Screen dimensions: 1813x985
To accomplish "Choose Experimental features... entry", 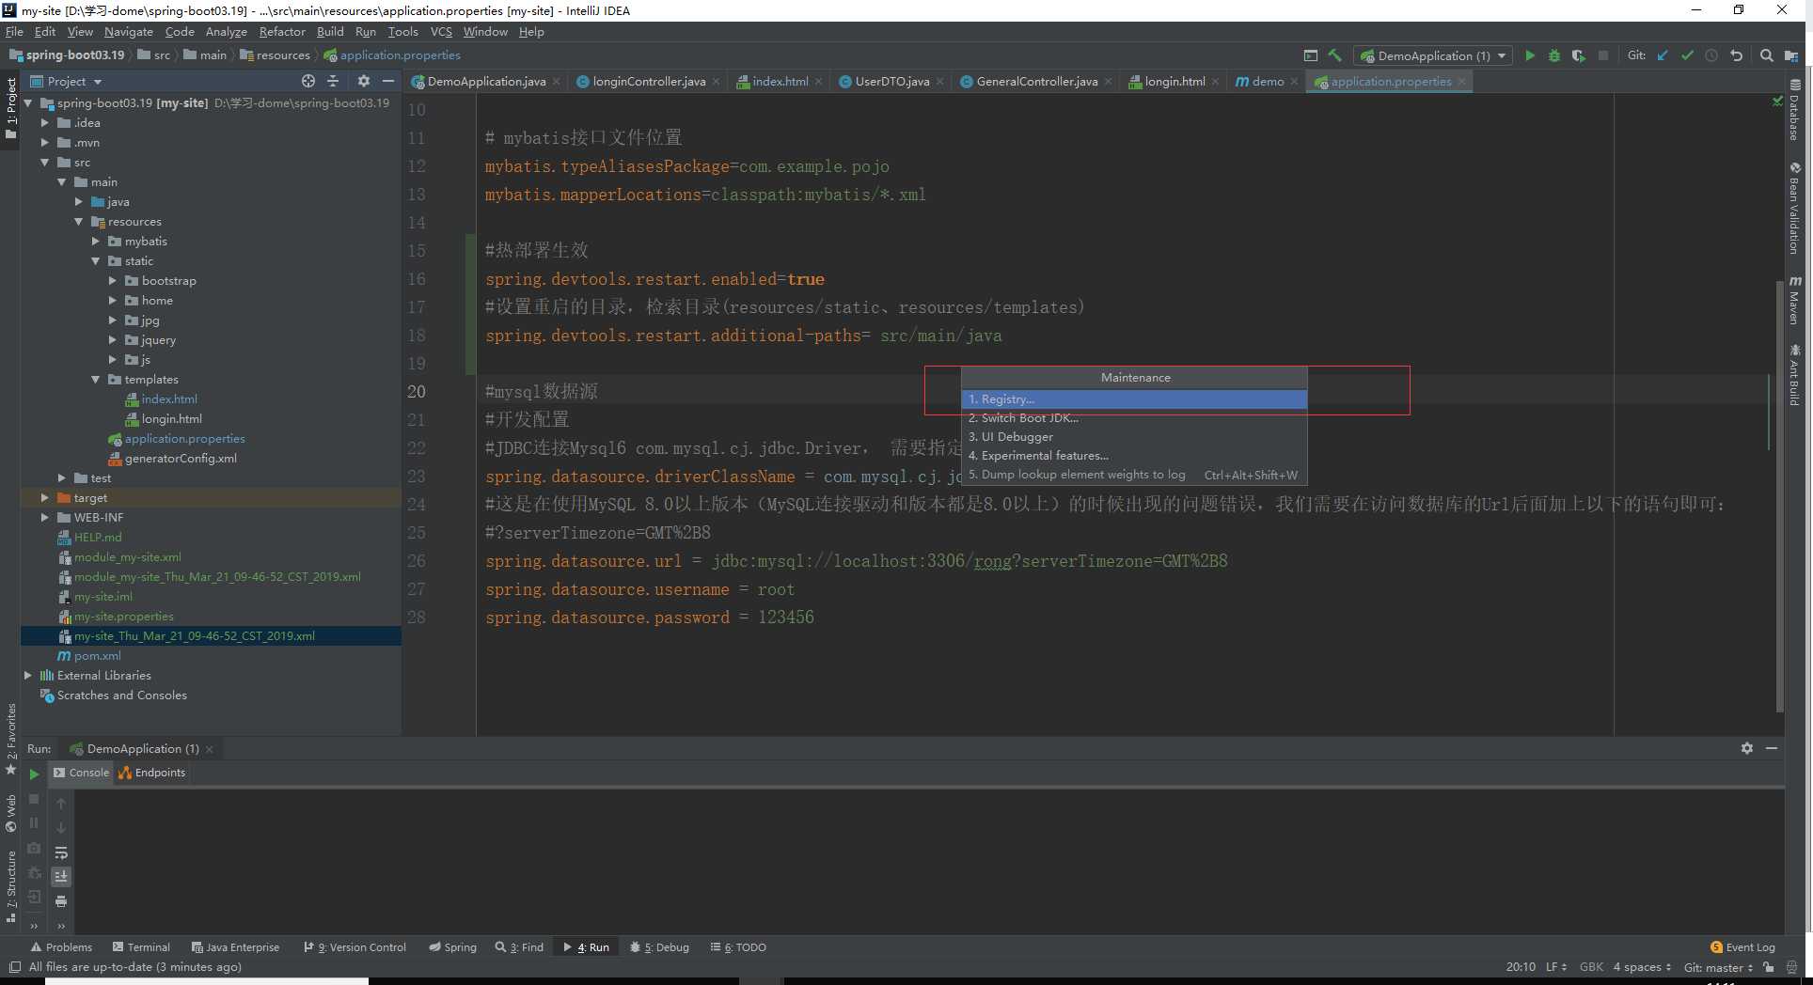I will (x=1134, y=456).
